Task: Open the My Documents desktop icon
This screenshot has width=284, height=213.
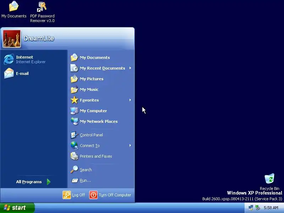Action: [x=14, y=10]
